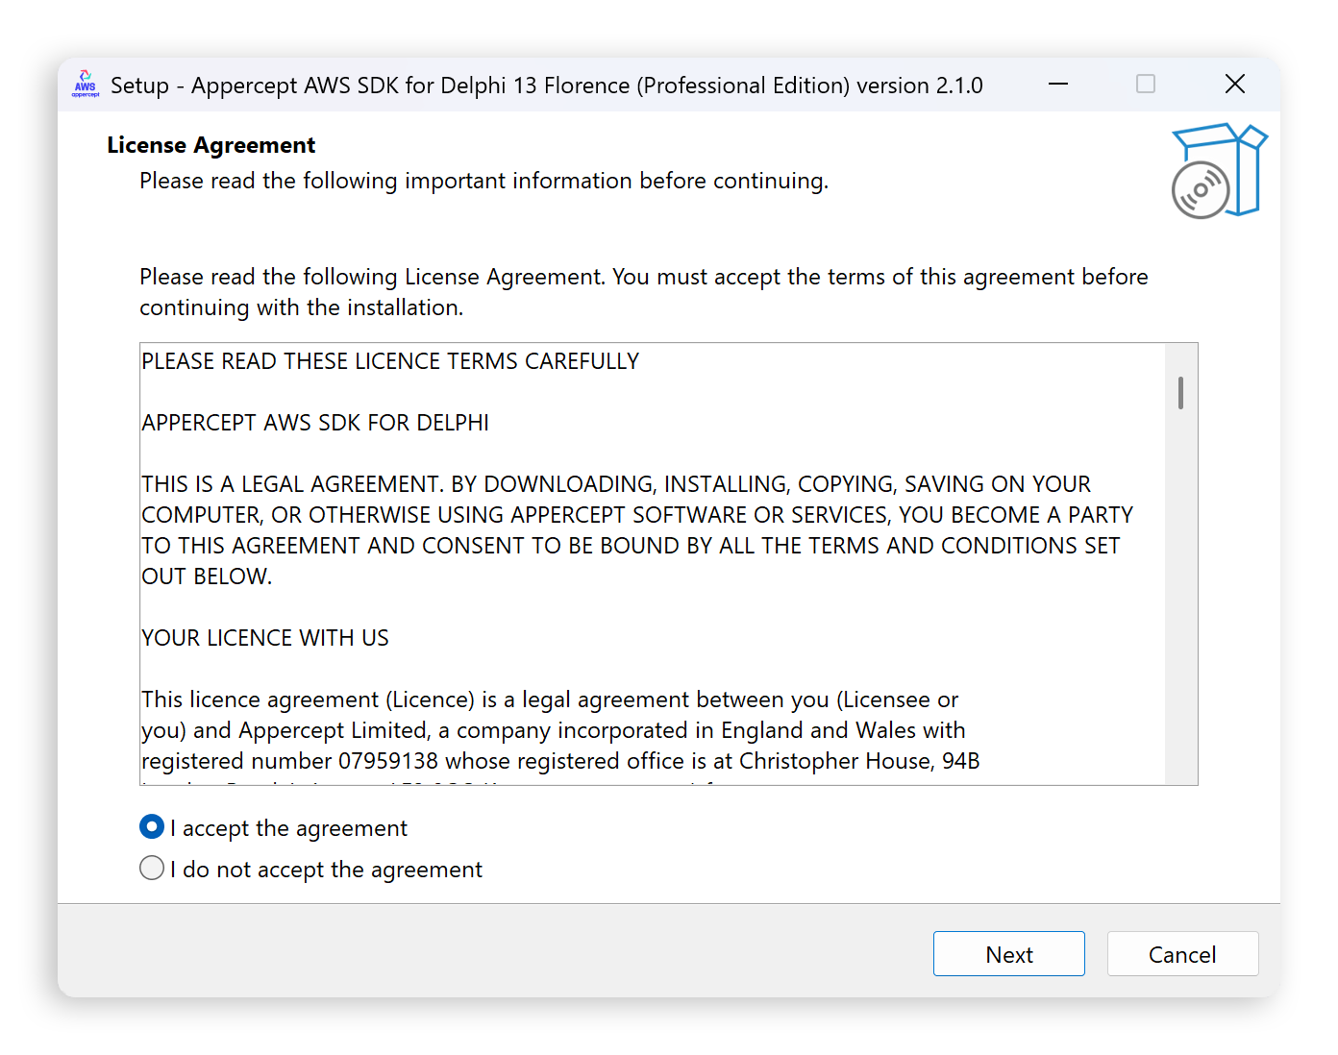Click the Next button
The width and height of the screenshot is (1338, 1055).
(x=1008, y=953)
